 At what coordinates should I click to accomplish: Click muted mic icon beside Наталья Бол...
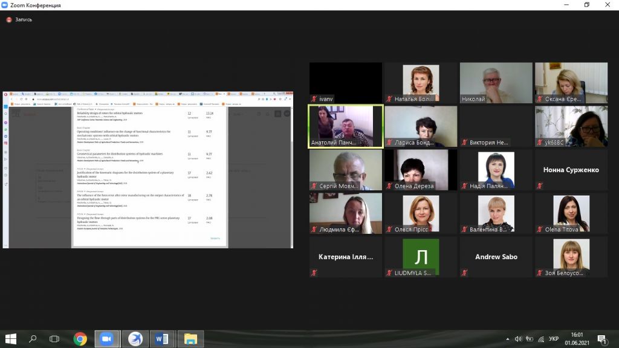pyautogui.click(x=389, y=99)
